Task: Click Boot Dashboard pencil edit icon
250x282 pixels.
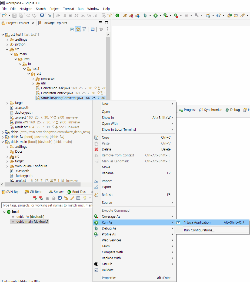Action: point(72,198)
